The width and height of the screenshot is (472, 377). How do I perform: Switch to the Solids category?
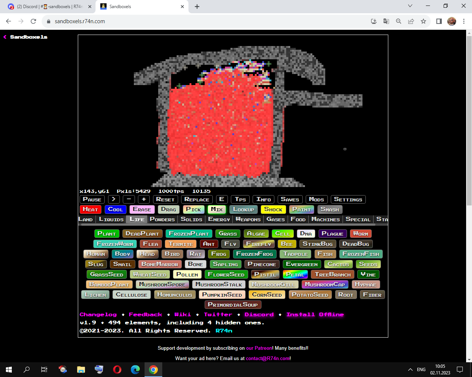click(x=191, y=219)
